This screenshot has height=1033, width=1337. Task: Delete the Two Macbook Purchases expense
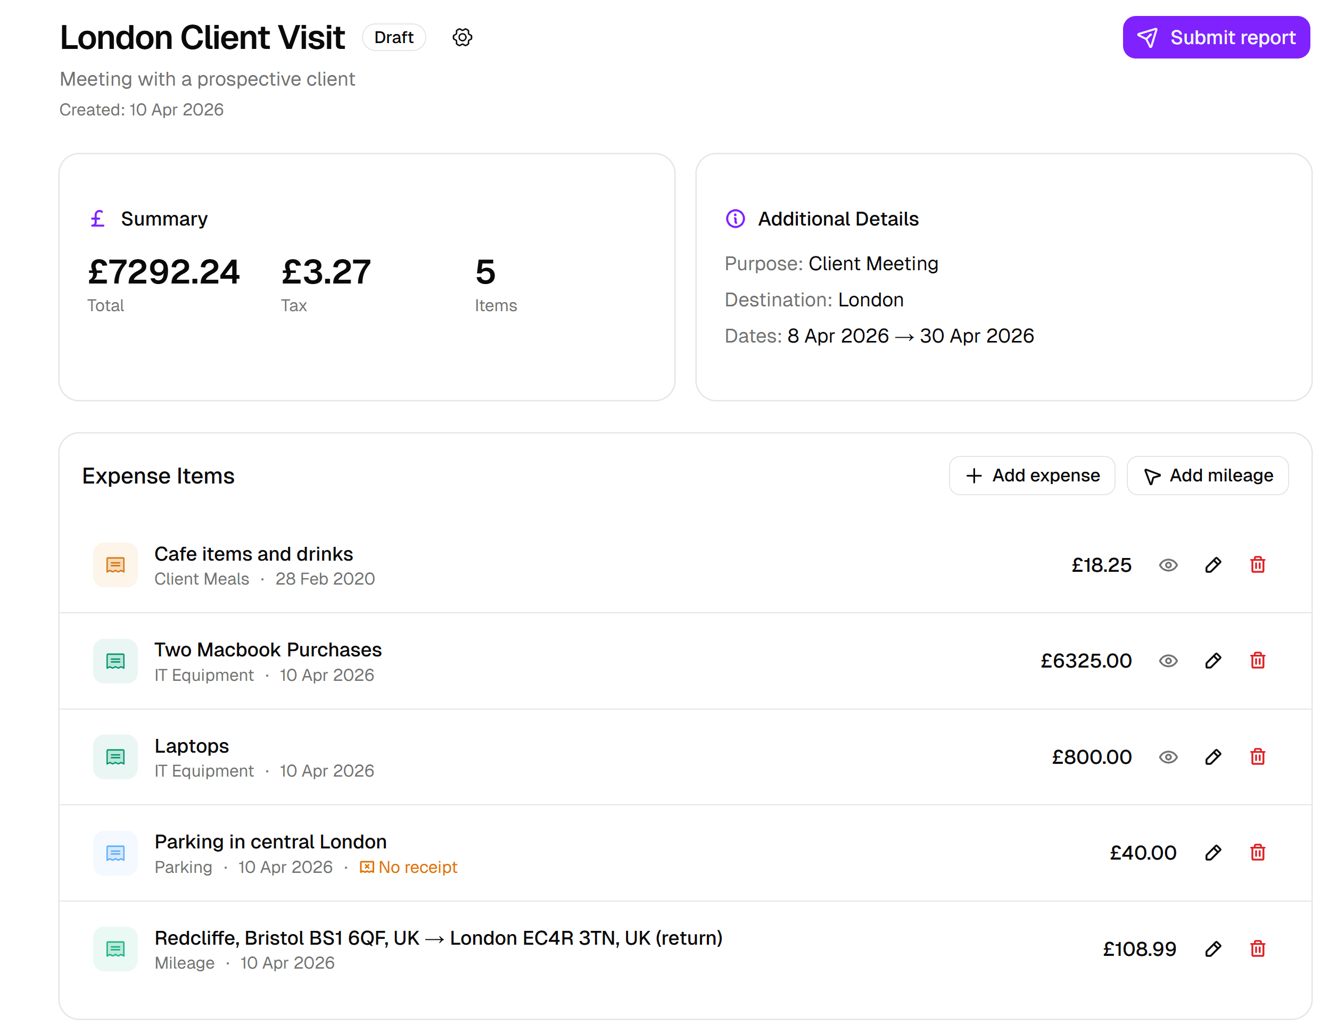[1257, 661]
